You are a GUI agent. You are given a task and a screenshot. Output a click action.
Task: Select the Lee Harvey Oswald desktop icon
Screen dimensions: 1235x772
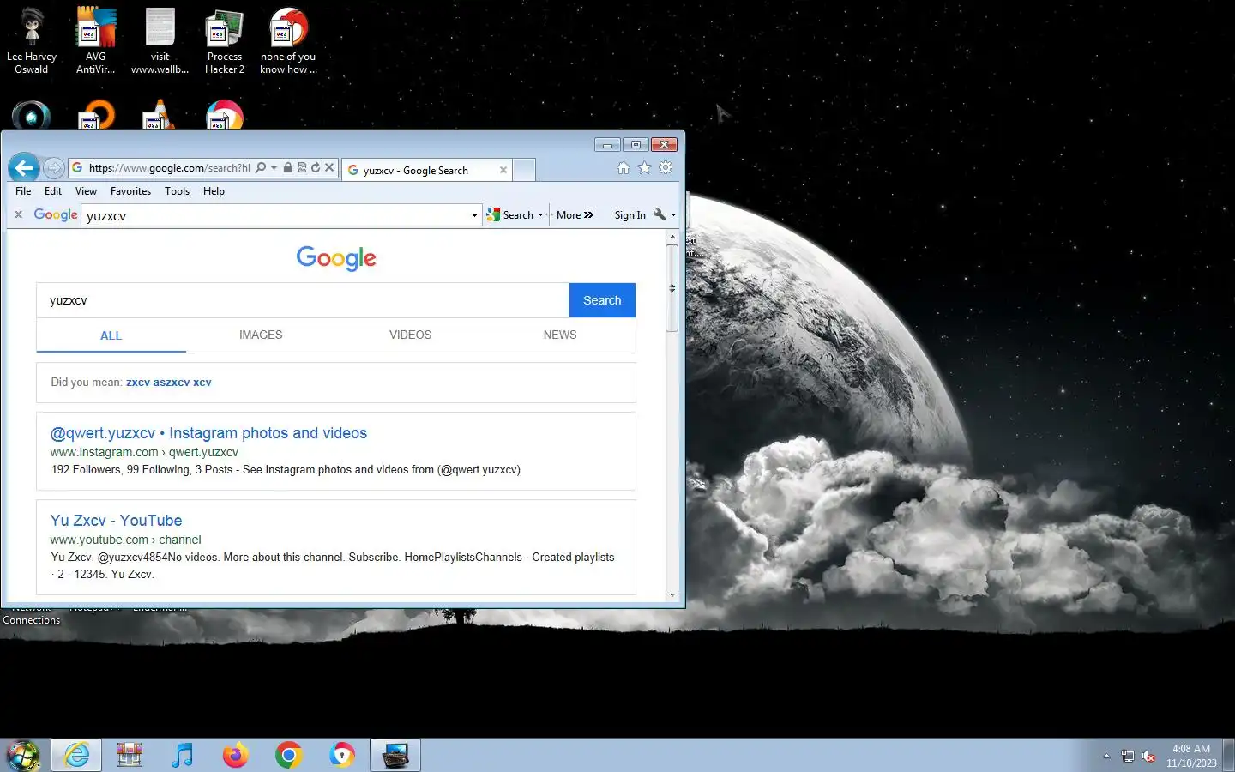[x=32, y=40]
